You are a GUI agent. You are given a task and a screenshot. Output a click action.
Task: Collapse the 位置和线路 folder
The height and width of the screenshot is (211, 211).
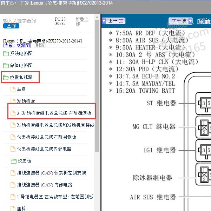(21, 77)
